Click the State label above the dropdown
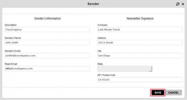Viewport: 187px width, 100px height. pos(100,64)
